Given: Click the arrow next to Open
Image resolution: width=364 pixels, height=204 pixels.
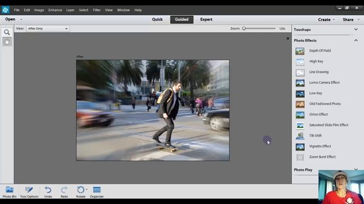Looking at the screenshot, I should coord(22,19).
